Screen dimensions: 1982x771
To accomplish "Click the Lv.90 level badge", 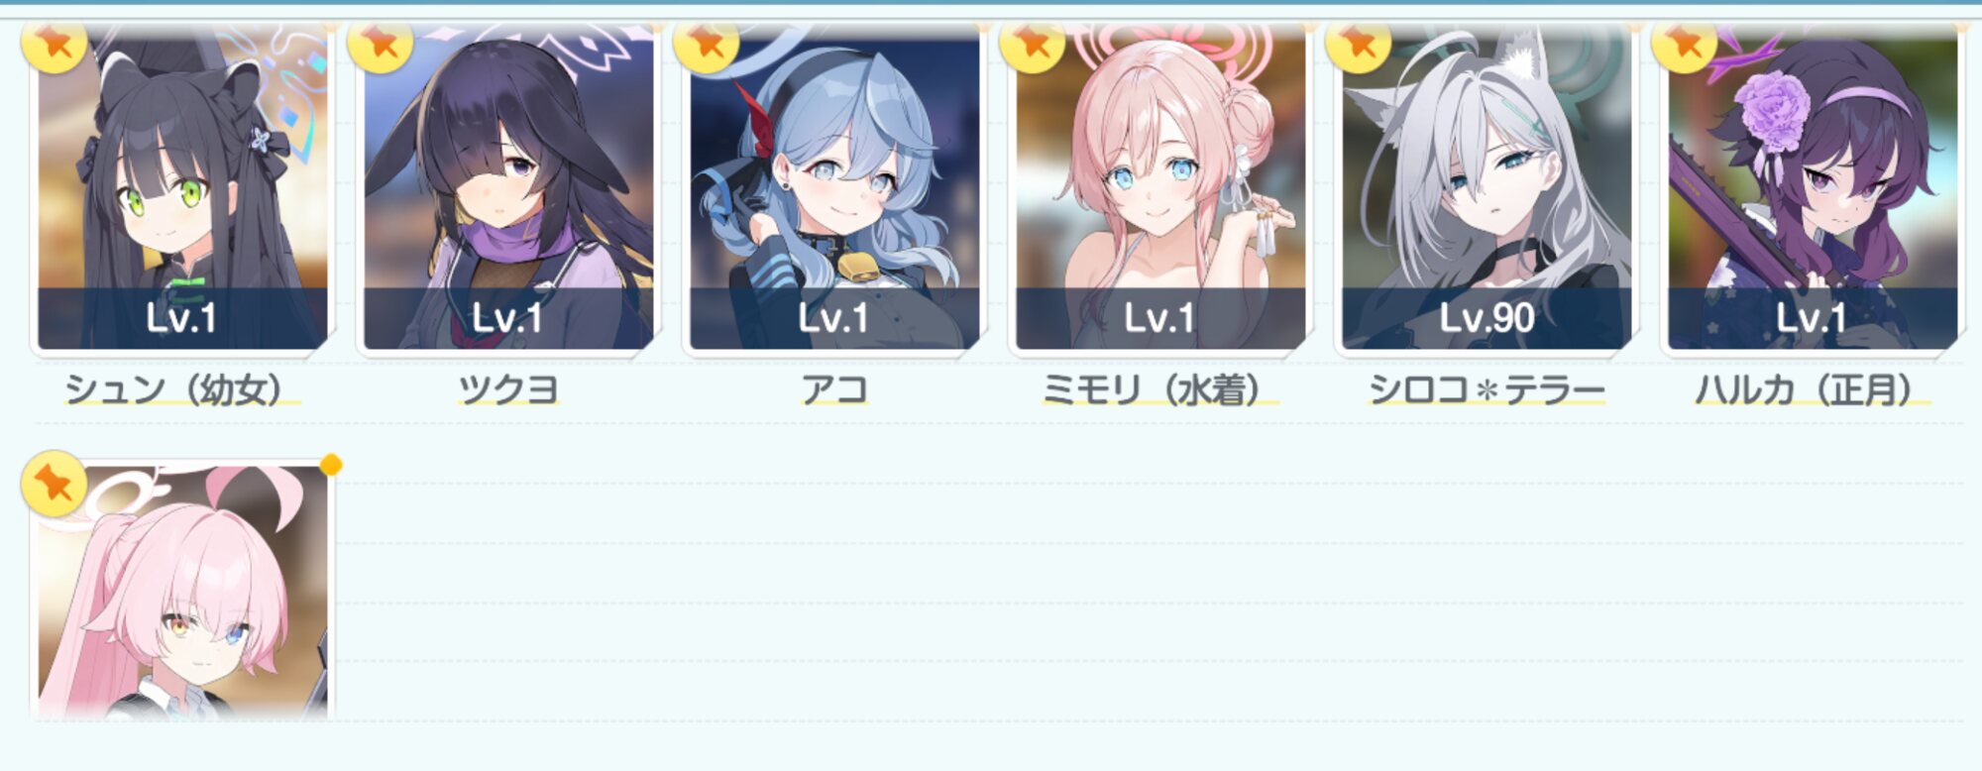I will tap(1486, 318).
